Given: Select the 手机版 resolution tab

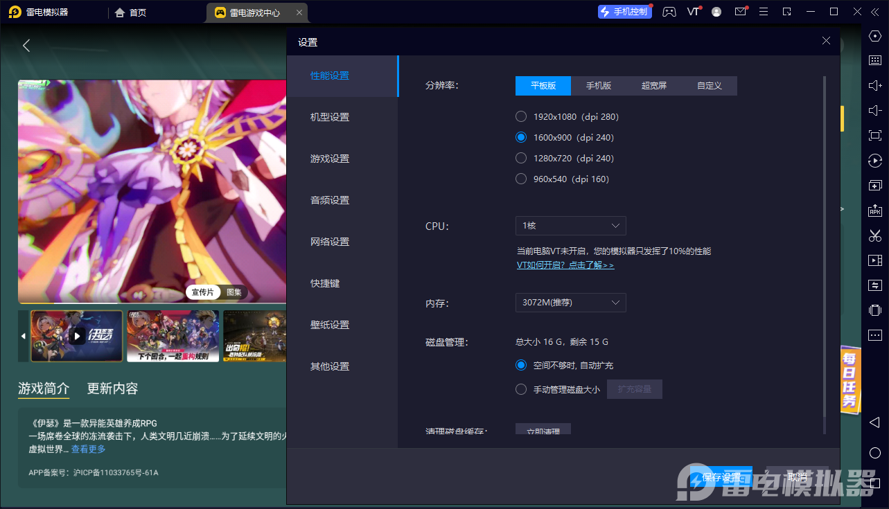Looking at the screenshot, I should 599,85.
